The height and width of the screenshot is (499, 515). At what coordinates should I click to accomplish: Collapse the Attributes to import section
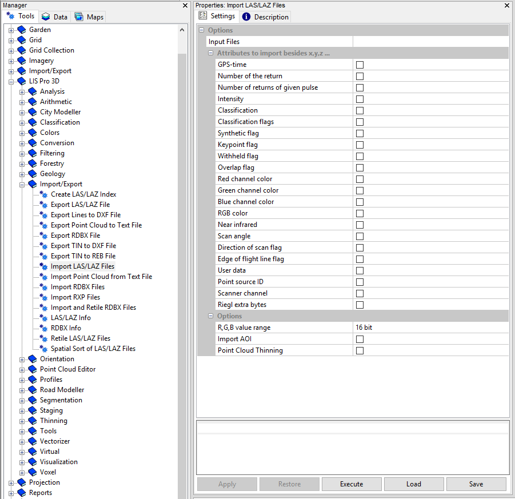point(210,53)
